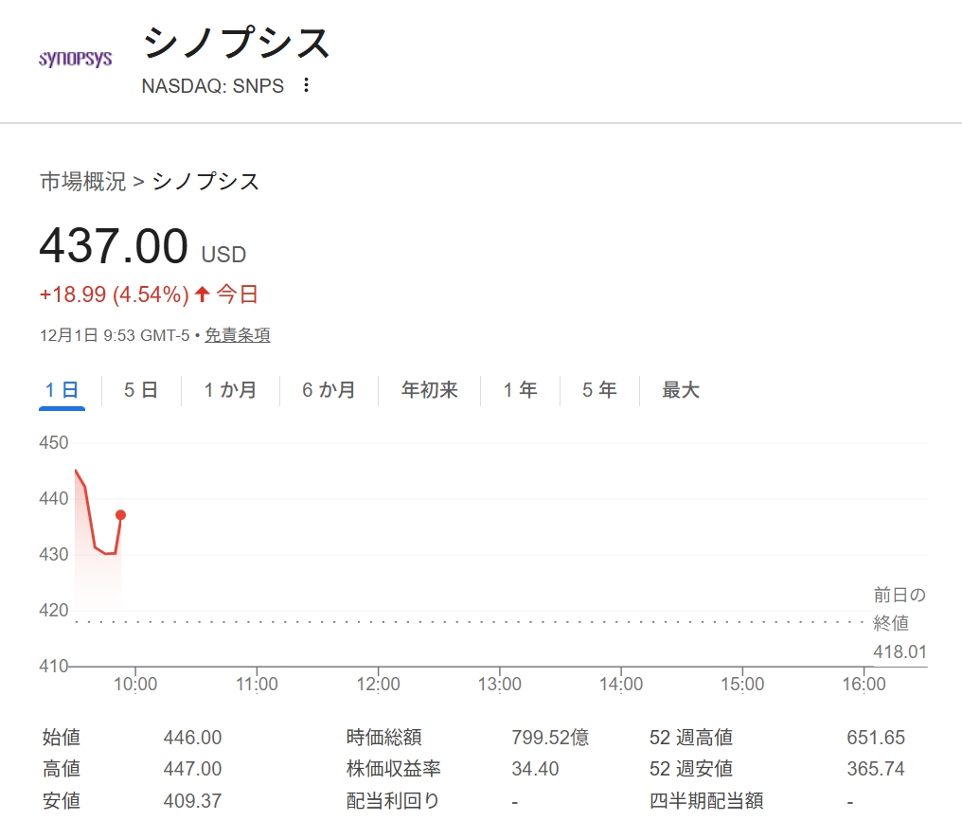Click the Synopsys company logo
Screen dimensions: 962x838
click(x=76, y=59)
